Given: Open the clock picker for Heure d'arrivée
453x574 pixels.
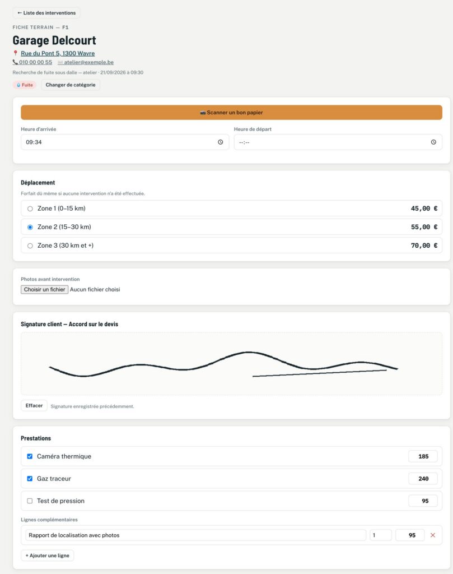Looking at the screenshot, I should click(x=221, y=142).
